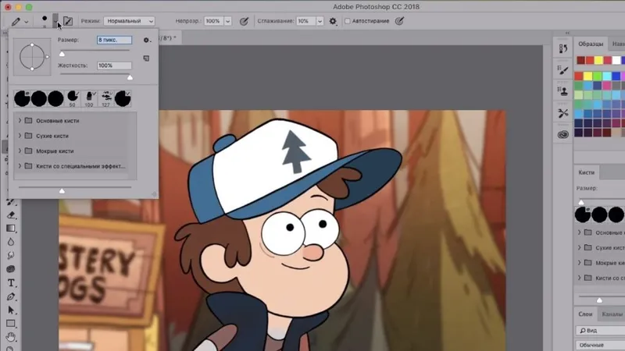Select the first recent brush in brush picker

point(23,98)
